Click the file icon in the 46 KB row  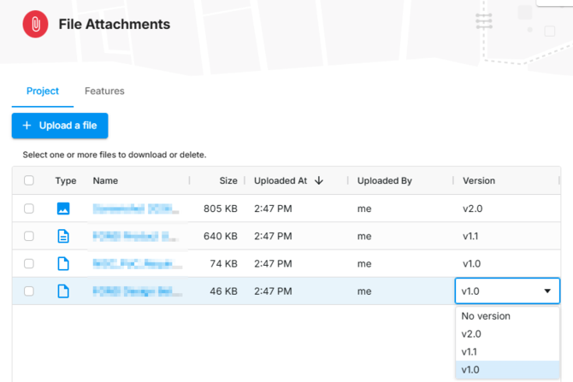click(x=63, y=291)
